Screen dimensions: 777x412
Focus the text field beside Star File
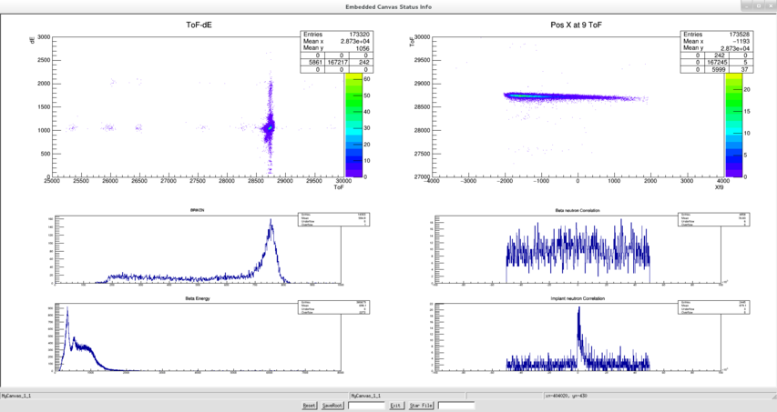[456, 406]
